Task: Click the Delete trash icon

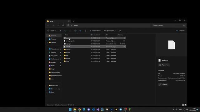Action: tap(85, 30)
